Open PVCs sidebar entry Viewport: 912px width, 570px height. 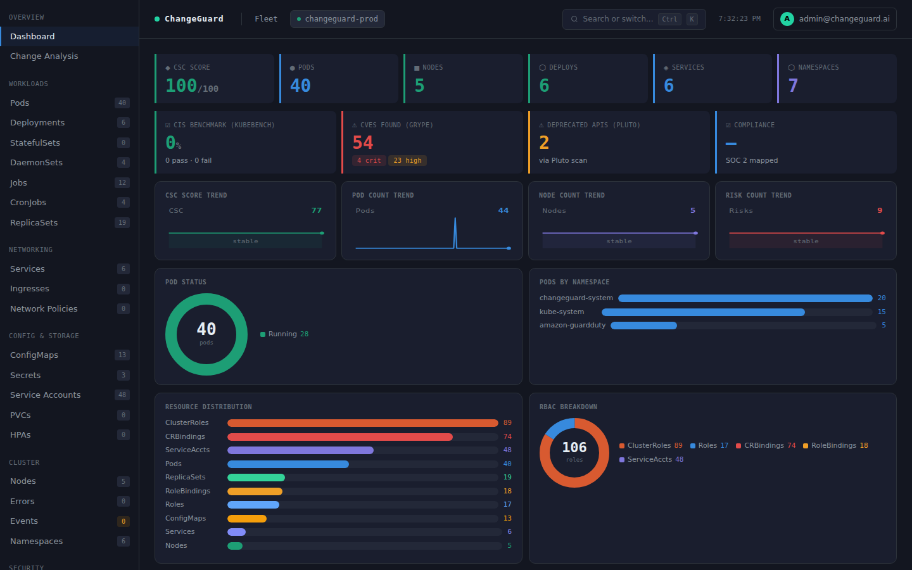coord(70,415)
